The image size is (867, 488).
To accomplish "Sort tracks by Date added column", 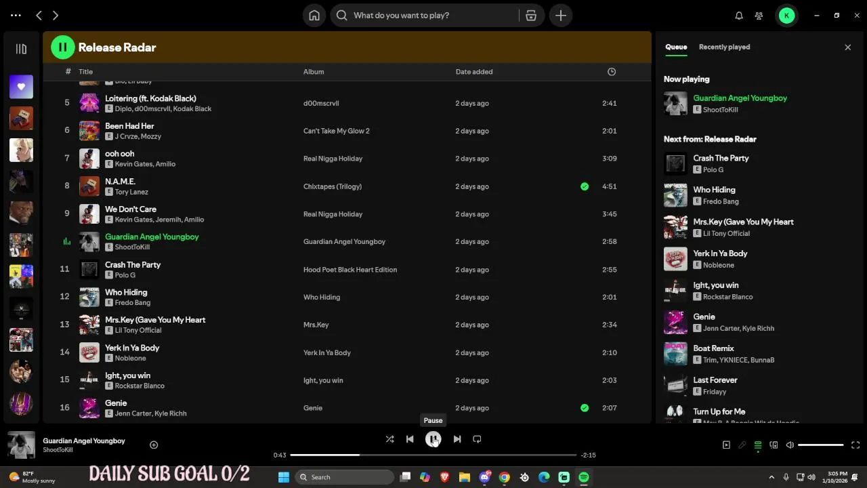I will (474, 72).
